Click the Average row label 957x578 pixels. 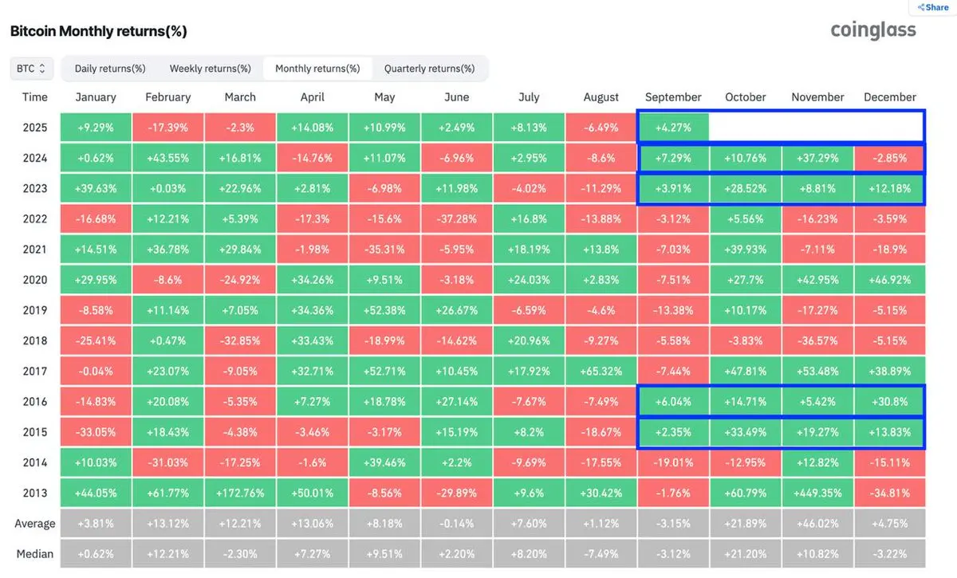(35, 524)
